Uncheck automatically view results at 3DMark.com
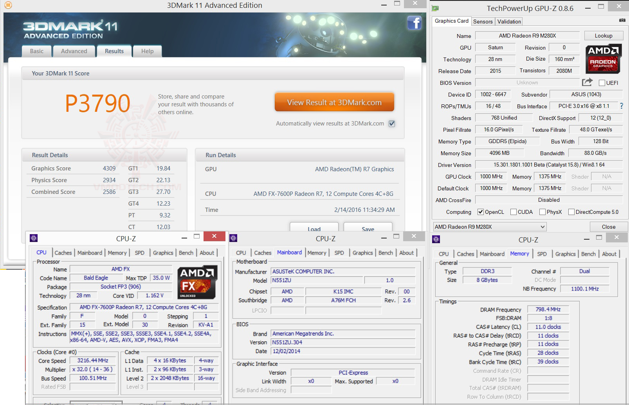 [x=392, y=124]
